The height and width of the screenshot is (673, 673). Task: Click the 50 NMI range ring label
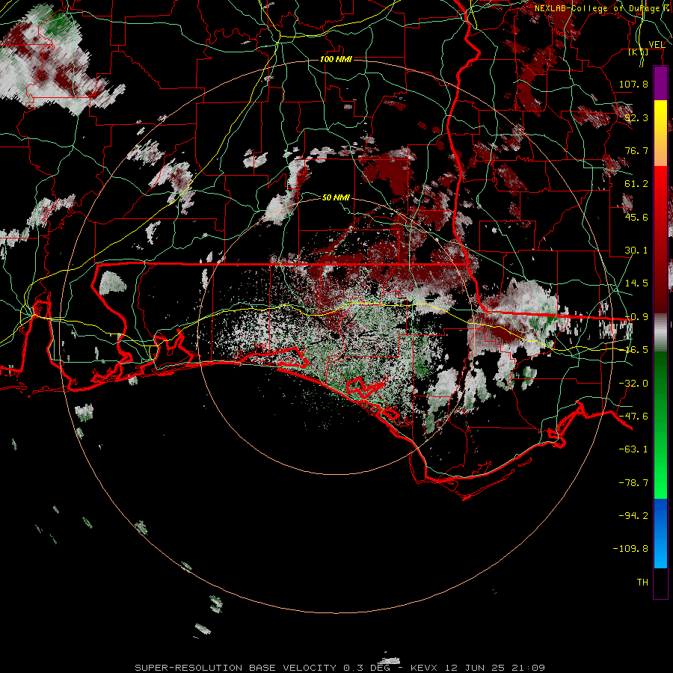pos(336,197)
